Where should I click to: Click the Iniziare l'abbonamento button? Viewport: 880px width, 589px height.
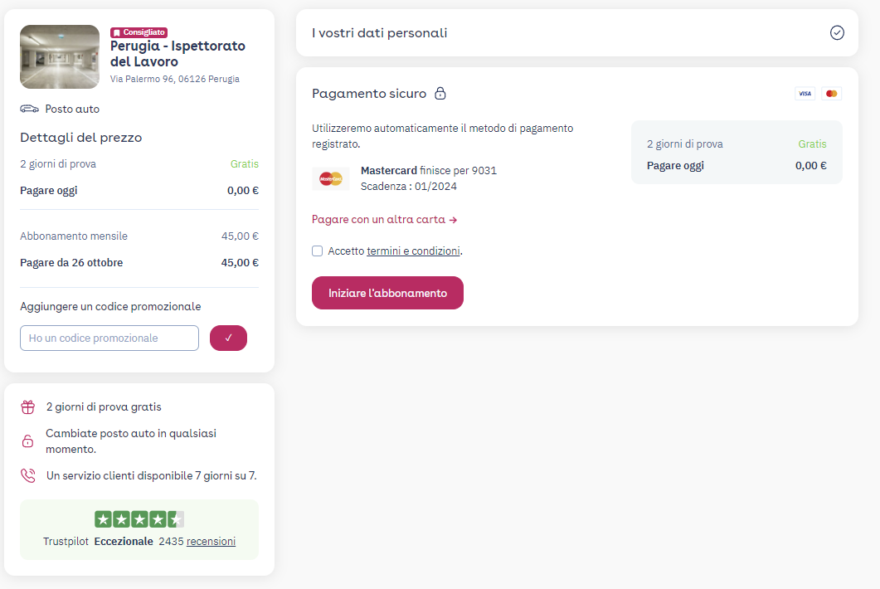[x=387, y=293]
